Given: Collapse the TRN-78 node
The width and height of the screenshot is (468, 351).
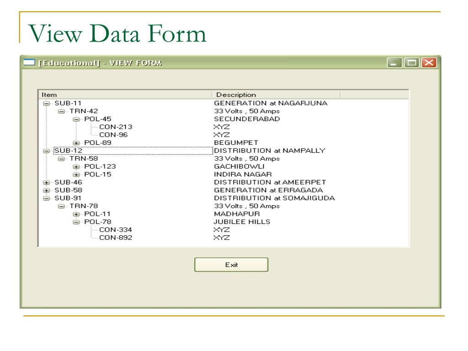Looking at the screenshot, I should 61,206.
